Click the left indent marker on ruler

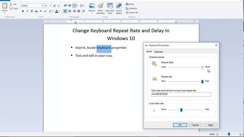tap(75, 23)
